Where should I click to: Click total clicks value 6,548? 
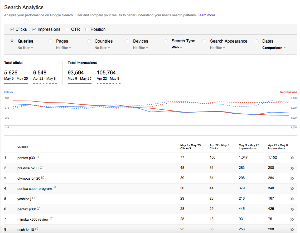click(x=40, y=73)
